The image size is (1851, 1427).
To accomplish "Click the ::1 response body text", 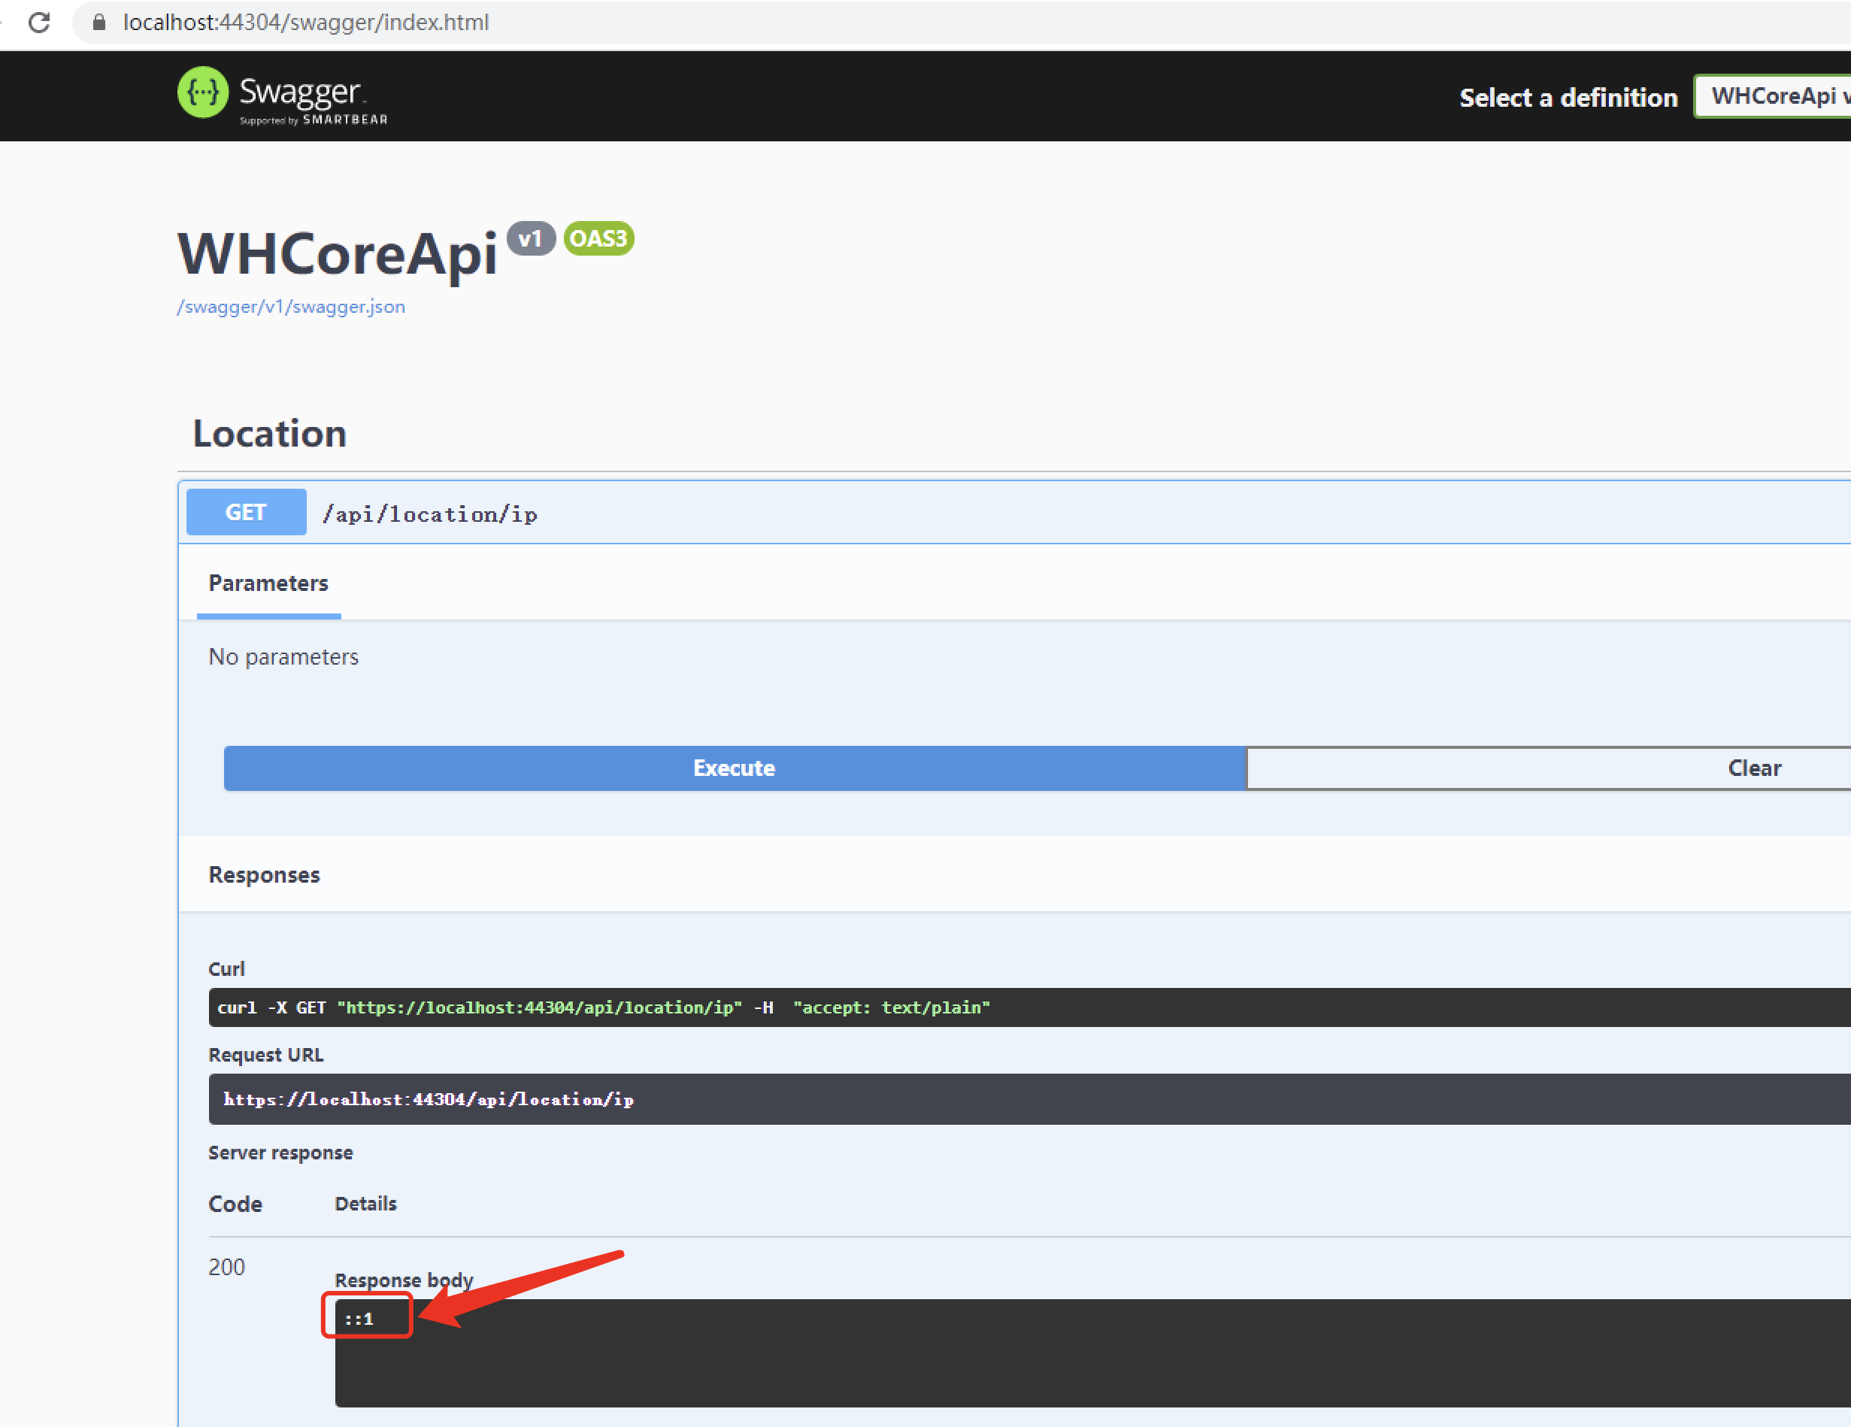I will [x=359, y=1319].
